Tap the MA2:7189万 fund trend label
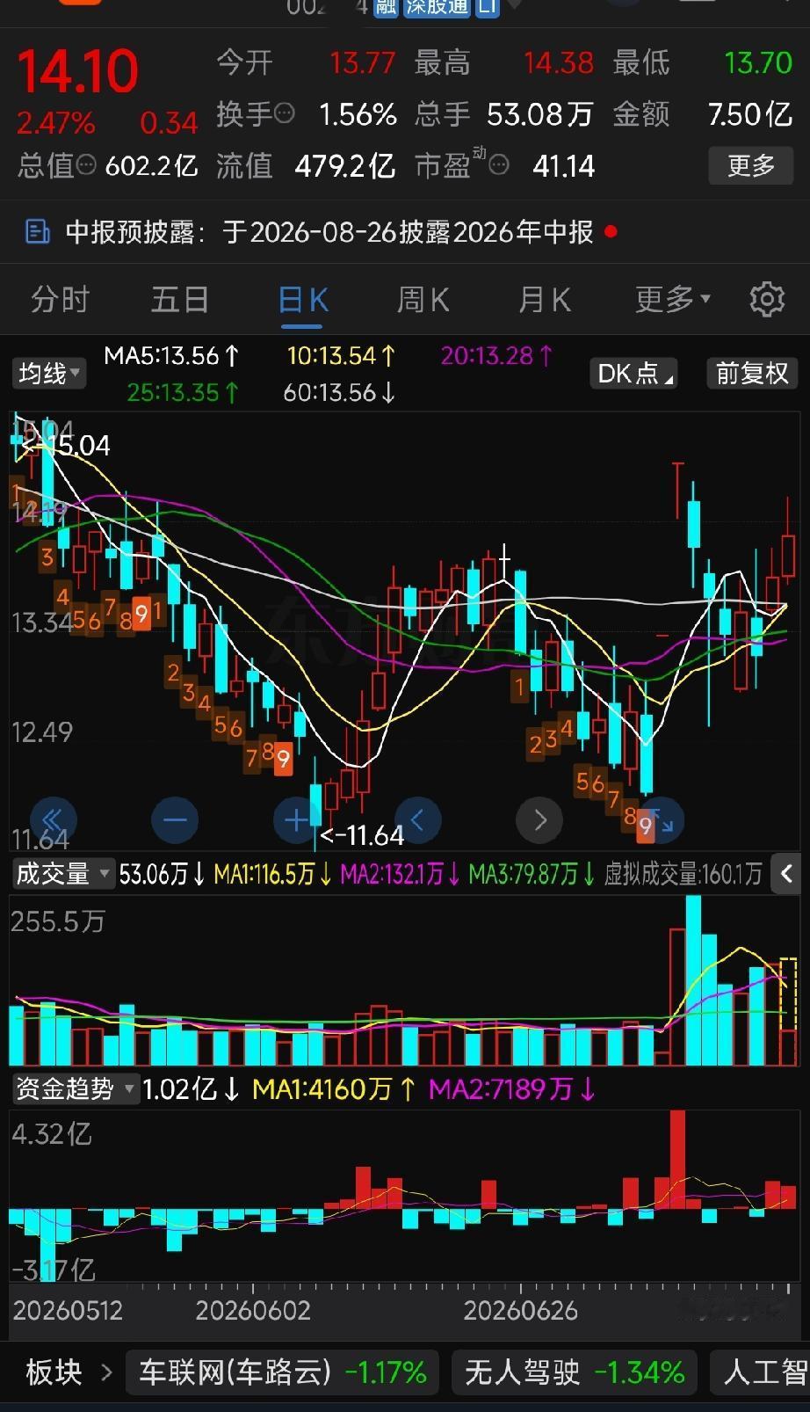The image size is (810, 1412). point(512,1089)
